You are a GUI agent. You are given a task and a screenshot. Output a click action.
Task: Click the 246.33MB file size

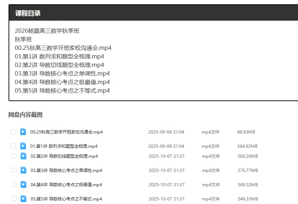coord(248,199)
